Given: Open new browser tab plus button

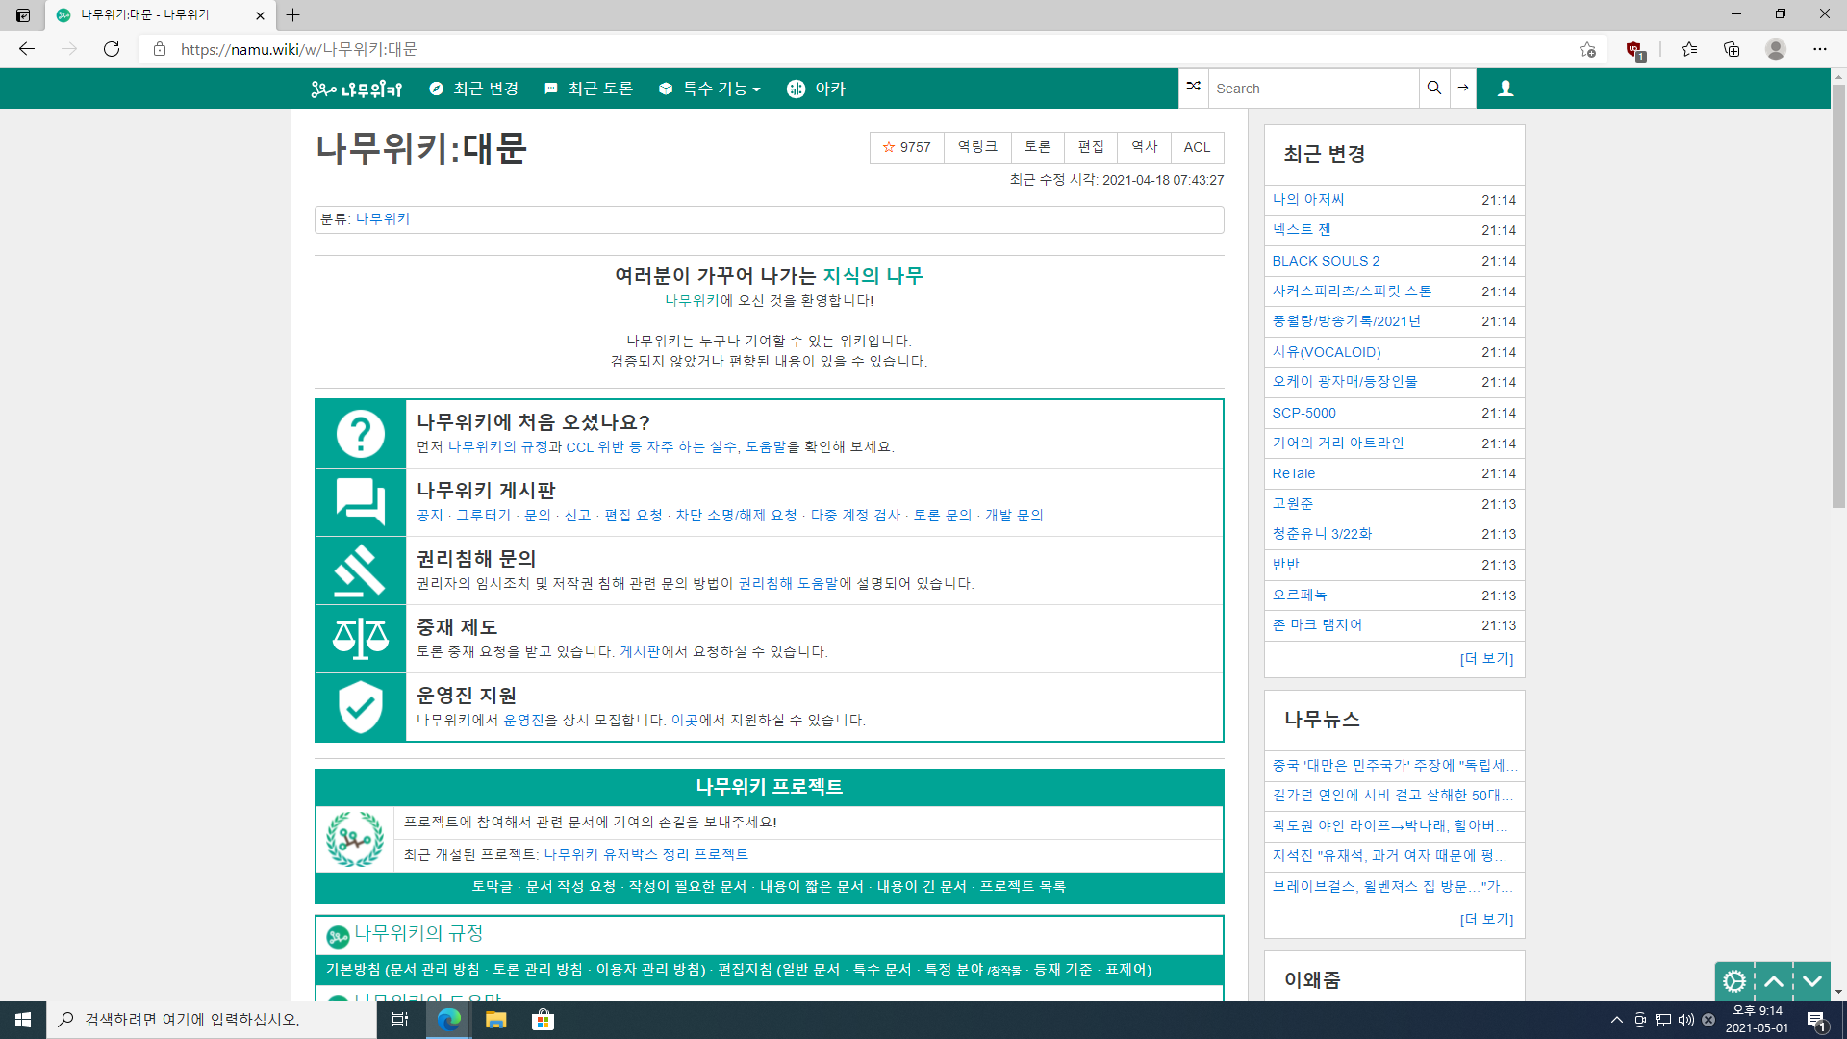Looking at the screenshot, I should click(x=293, y=14).
